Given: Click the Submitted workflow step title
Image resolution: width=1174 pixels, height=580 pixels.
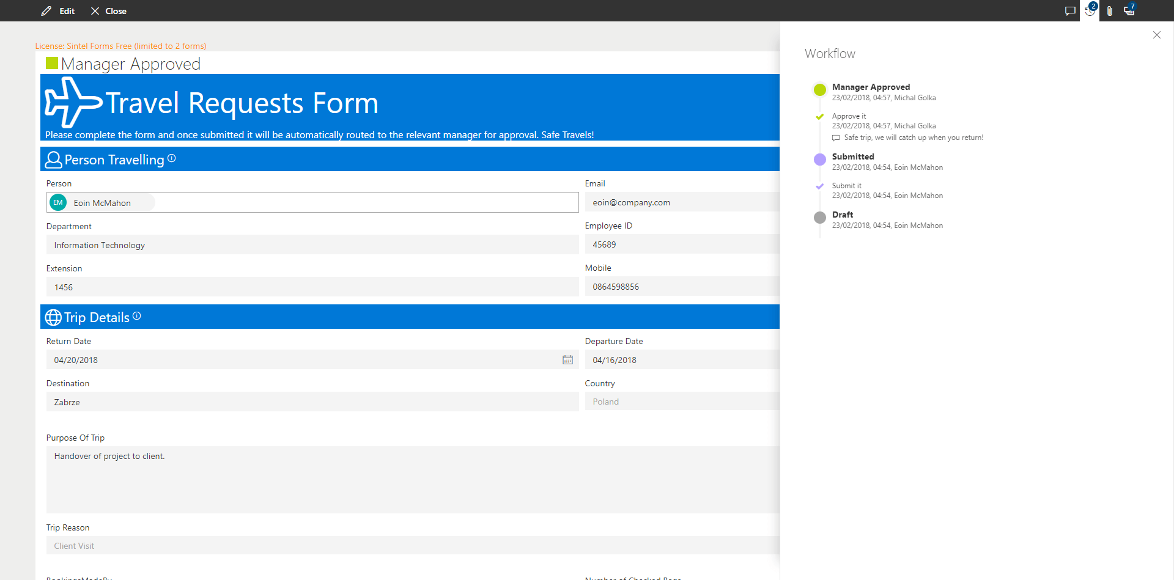Looking at the screenshot, I should pyautogui.click(x=853, y=156).
